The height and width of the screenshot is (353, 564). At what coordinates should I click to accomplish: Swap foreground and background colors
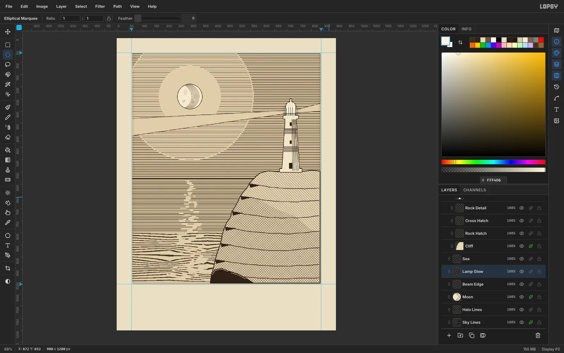pyautogui.click(x=460, y=42)
